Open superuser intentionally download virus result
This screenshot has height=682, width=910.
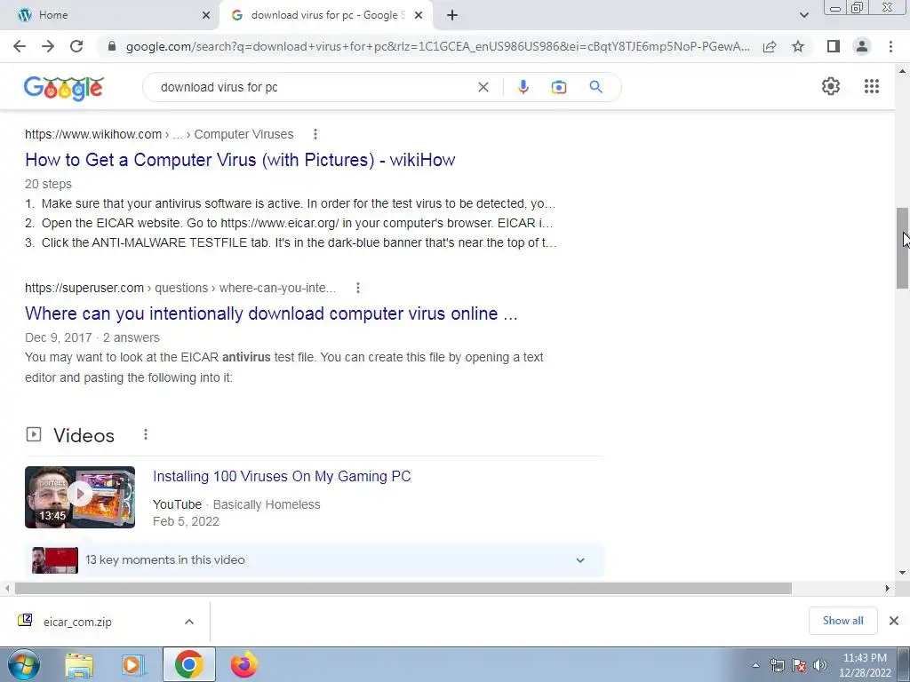pos(271,313)
